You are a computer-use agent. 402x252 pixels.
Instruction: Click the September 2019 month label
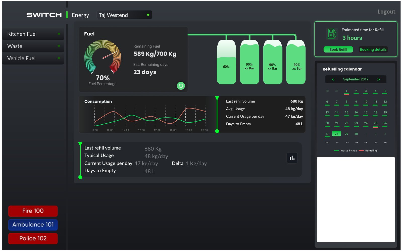click(356, 79)
